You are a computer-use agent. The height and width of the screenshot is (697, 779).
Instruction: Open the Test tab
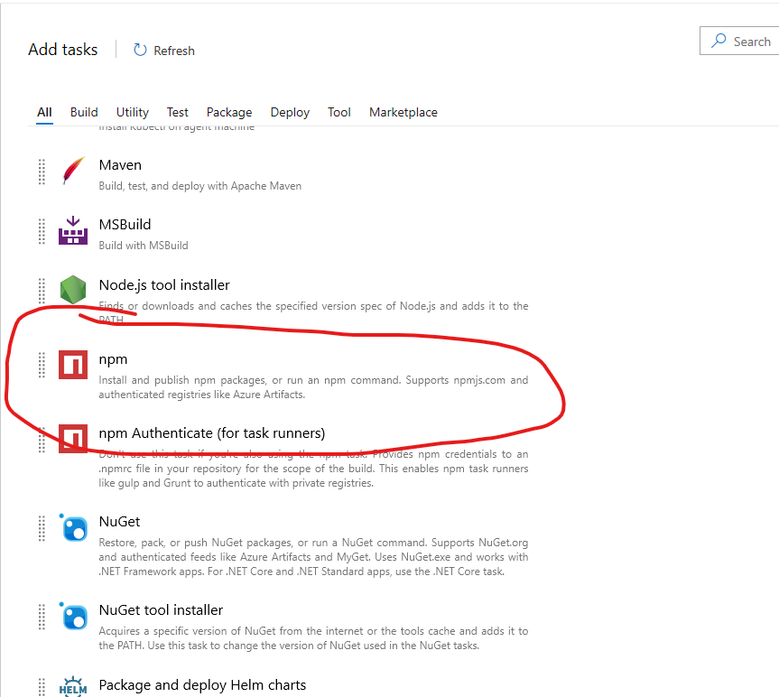[x=177, y=112]
